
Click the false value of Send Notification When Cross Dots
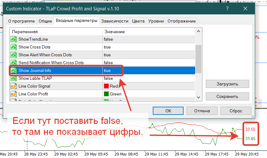[x=108, y=63]
